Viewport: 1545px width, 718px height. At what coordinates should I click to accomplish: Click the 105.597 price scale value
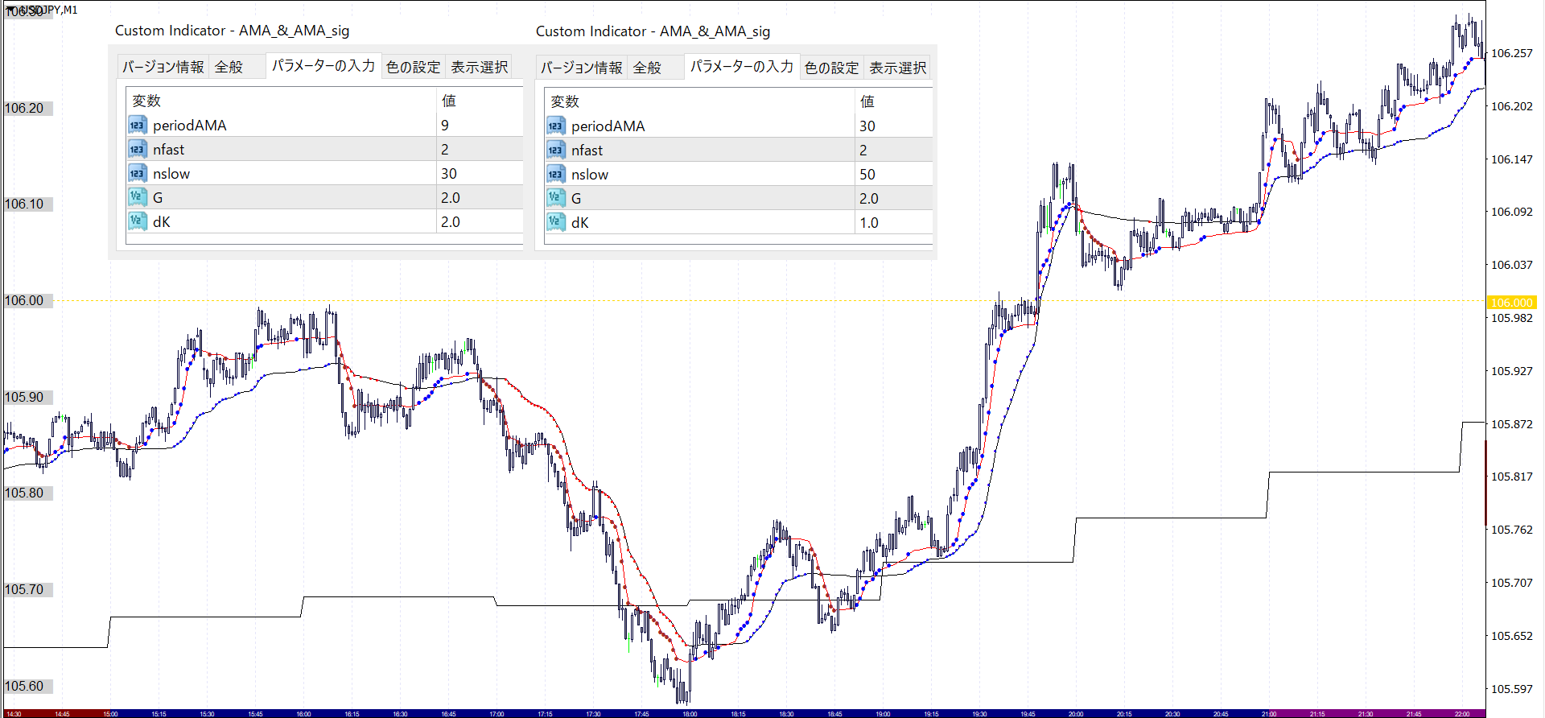point(1512,689)
